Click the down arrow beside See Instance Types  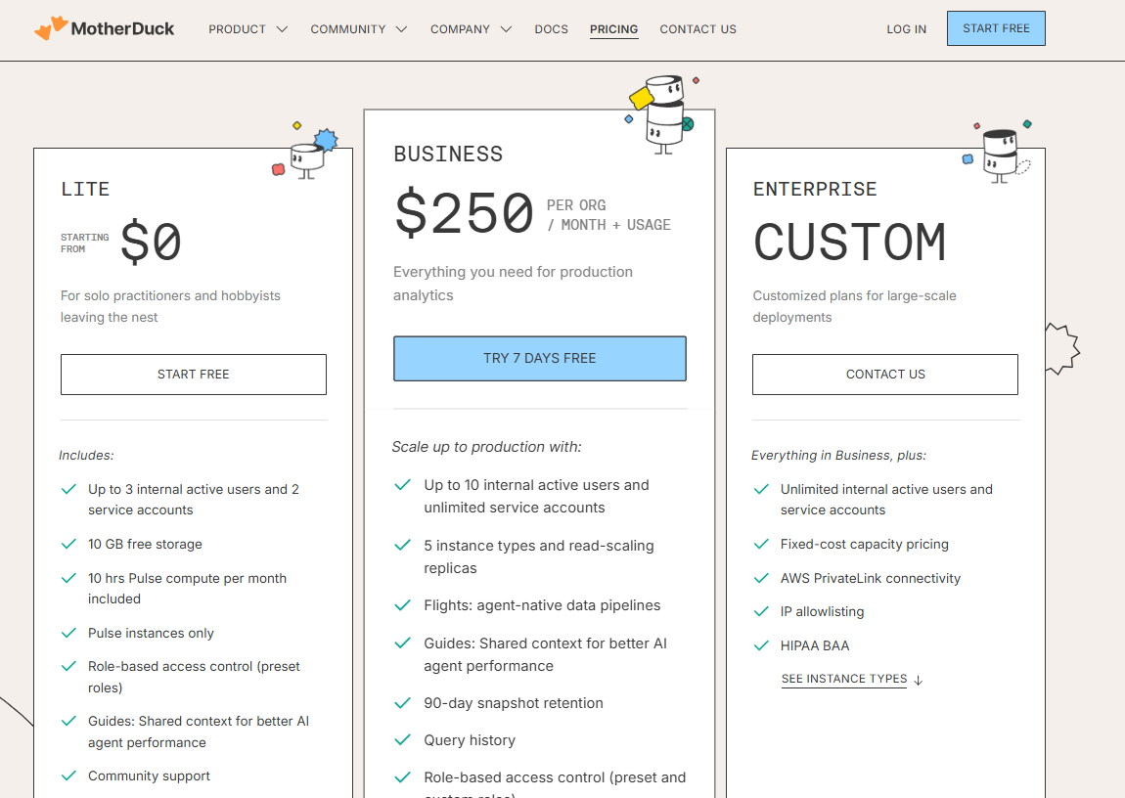click(x=919, y=680)
